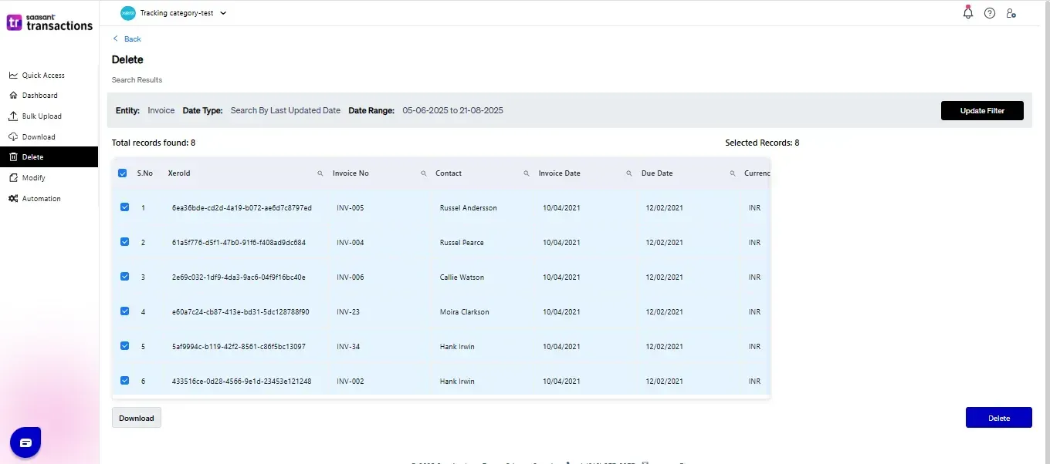The height and width of the screenshot is (464, 1050).
Task: Click XeroId starting with 2e69c032
Action: click(x=239, y=277)
